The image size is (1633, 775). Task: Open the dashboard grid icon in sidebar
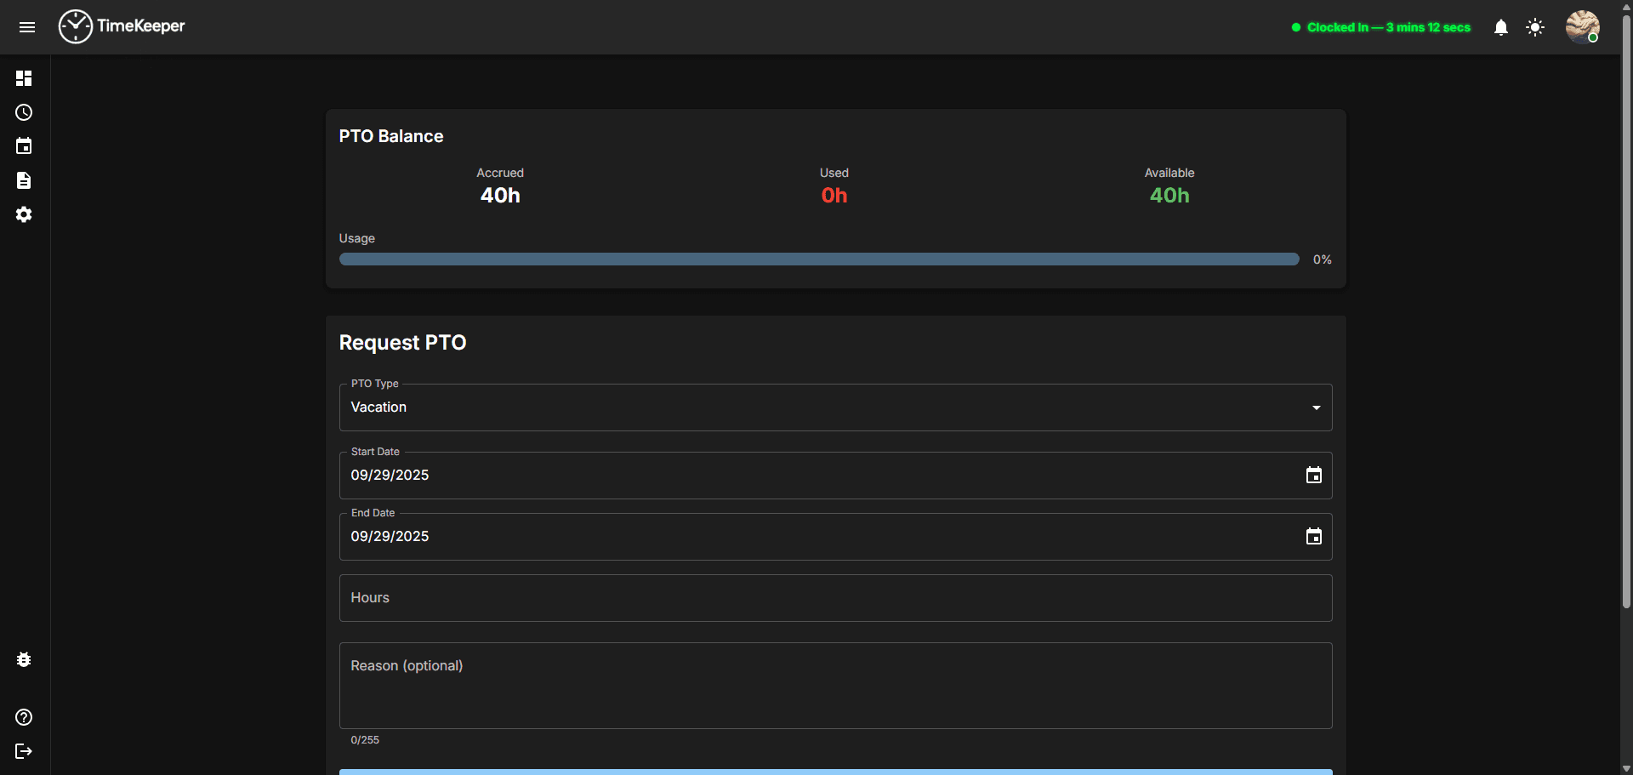tap(24, 78)
